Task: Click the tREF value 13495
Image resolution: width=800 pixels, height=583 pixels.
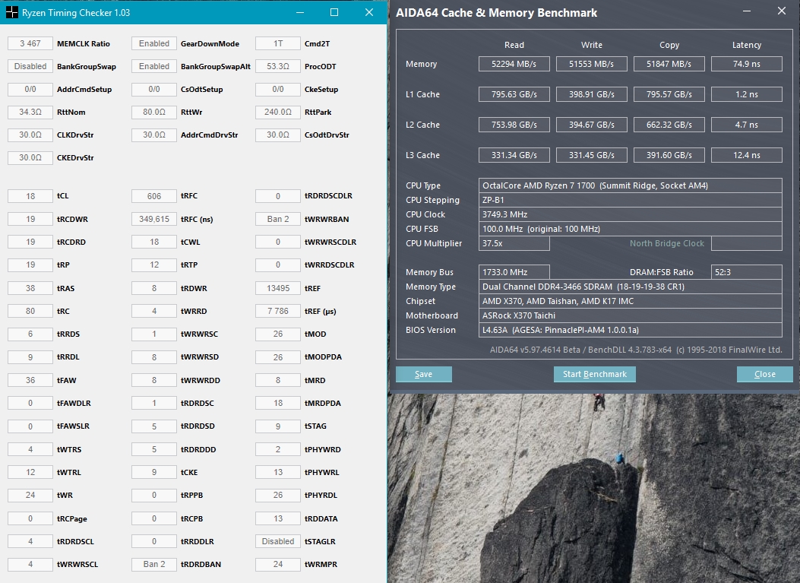Action: click(x=278, y=288)
